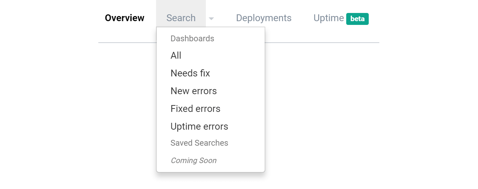
Task: Click empty menu space right of Coming Soon
Action: (x=240, y=160)
